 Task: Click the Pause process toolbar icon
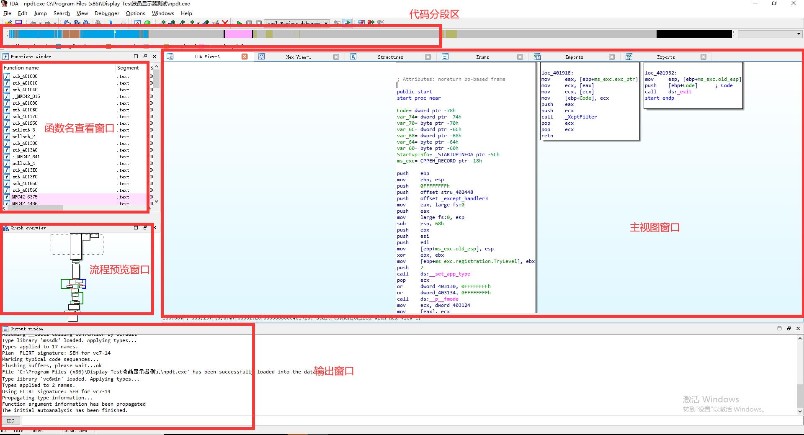[249, 23]
